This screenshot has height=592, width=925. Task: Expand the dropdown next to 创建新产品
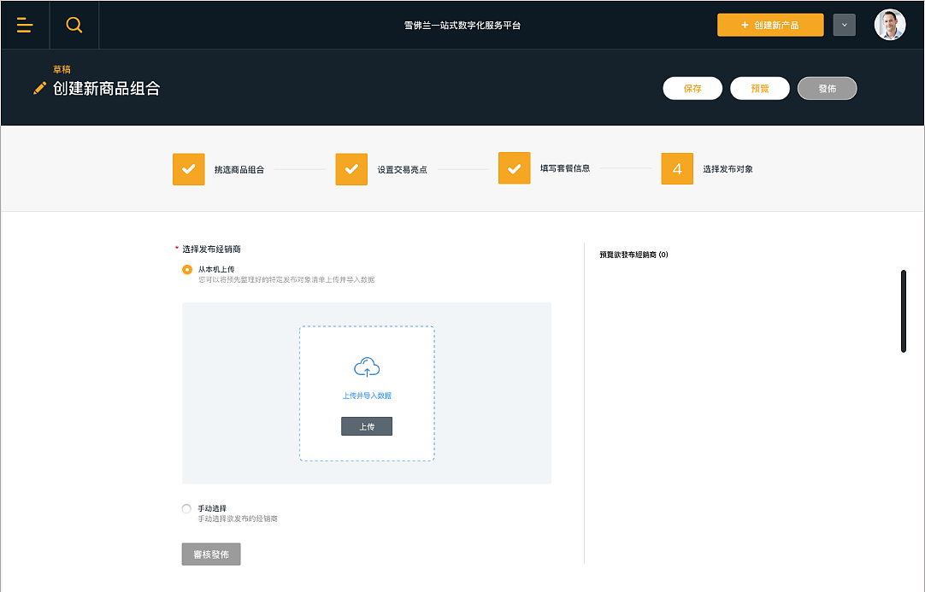pyautogui.click(x=844, y=25)
